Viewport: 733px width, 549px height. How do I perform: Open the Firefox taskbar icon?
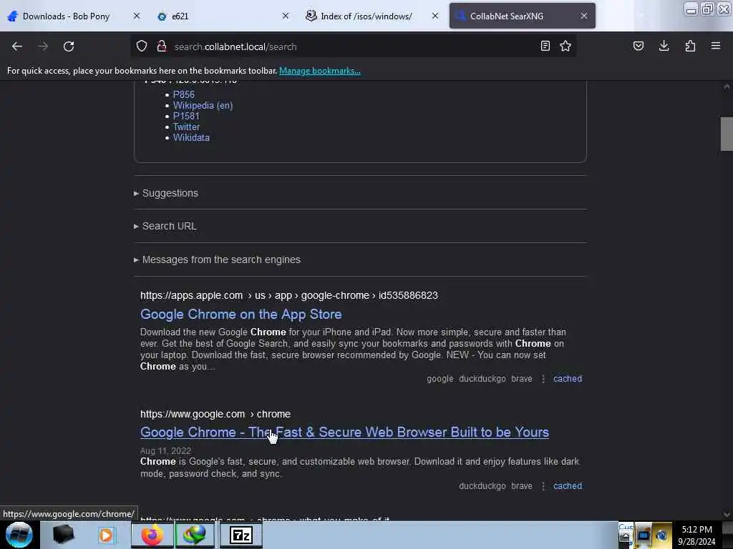(x=152, y=535)
